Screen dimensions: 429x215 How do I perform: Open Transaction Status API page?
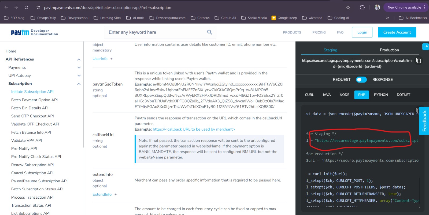click(x=31, y=205)
